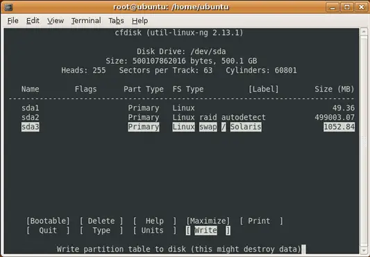Viewport: 370px width, 257px height.
Task: Select the Delete option in cfdisk
Action: [x=101, y=221]
